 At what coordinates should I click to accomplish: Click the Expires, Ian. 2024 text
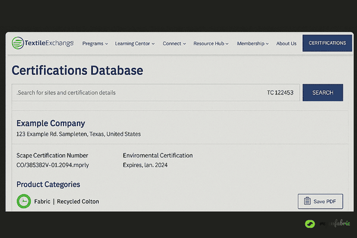click(x=145, y=165)
